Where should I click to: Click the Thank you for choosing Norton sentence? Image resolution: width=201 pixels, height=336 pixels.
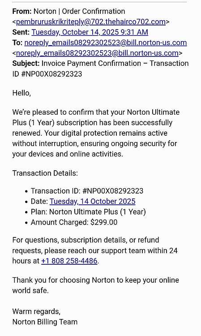coord(95,285)
